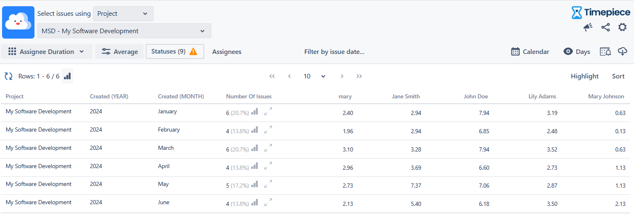Screen dimensions: 634x215
Task: Click the Statuses orange warning triangle
Action: click(x=193, y=51)
